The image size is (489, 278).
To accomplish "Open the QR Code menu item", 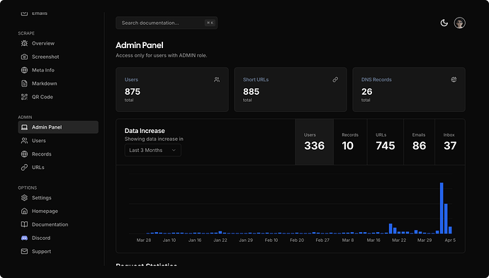I will point(58,97).
